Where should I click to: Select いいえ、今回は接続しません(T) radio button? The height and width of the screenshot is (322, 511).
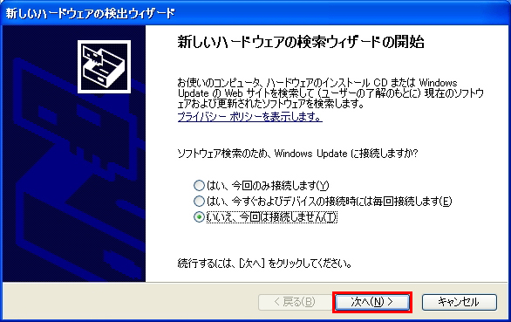point(199,217)
